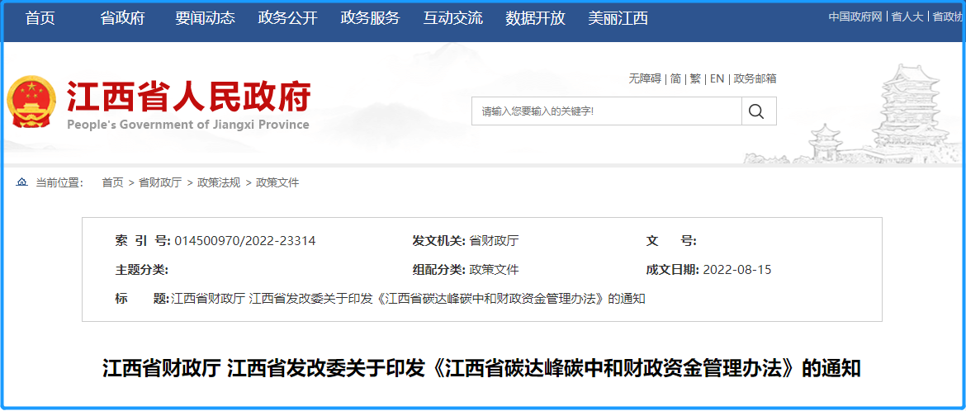The image size is (966, 411).
Task: Click the keyword search input field
Action: [606, 111]
